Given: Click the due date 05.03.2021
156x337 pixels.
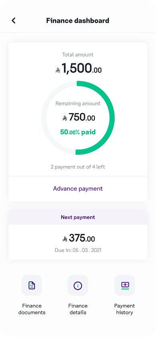Looking at the screenshot, I should tap(87, 251).
